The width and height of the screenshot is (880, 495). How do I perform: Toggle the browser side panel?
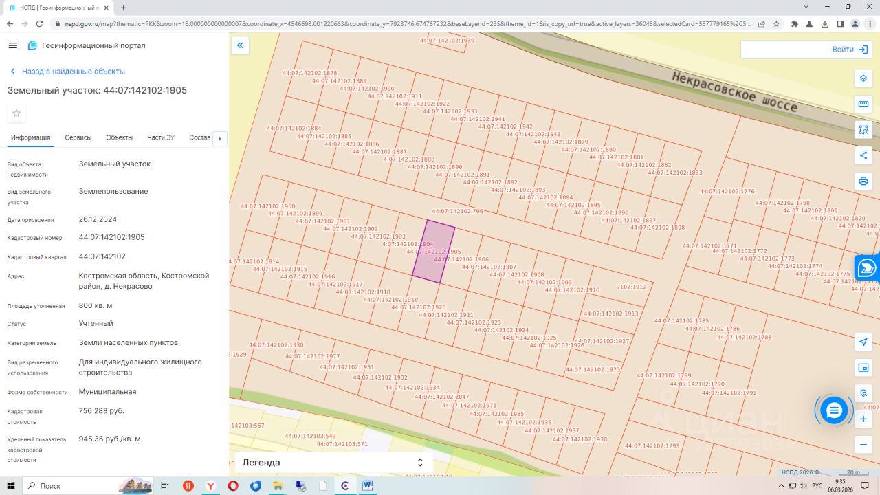click(x=840, y=23)
